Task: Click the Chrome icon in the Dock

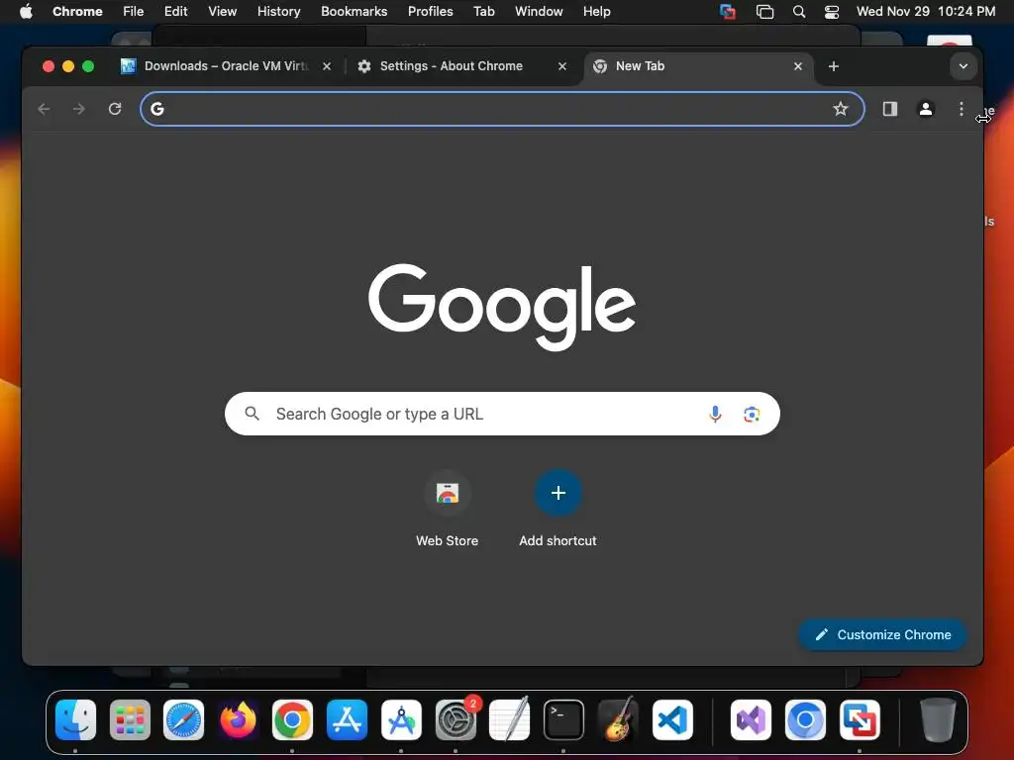Action: click(x=292, y=720)
